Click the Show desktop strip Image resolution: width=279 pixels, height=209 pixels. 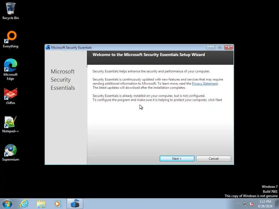277,204
